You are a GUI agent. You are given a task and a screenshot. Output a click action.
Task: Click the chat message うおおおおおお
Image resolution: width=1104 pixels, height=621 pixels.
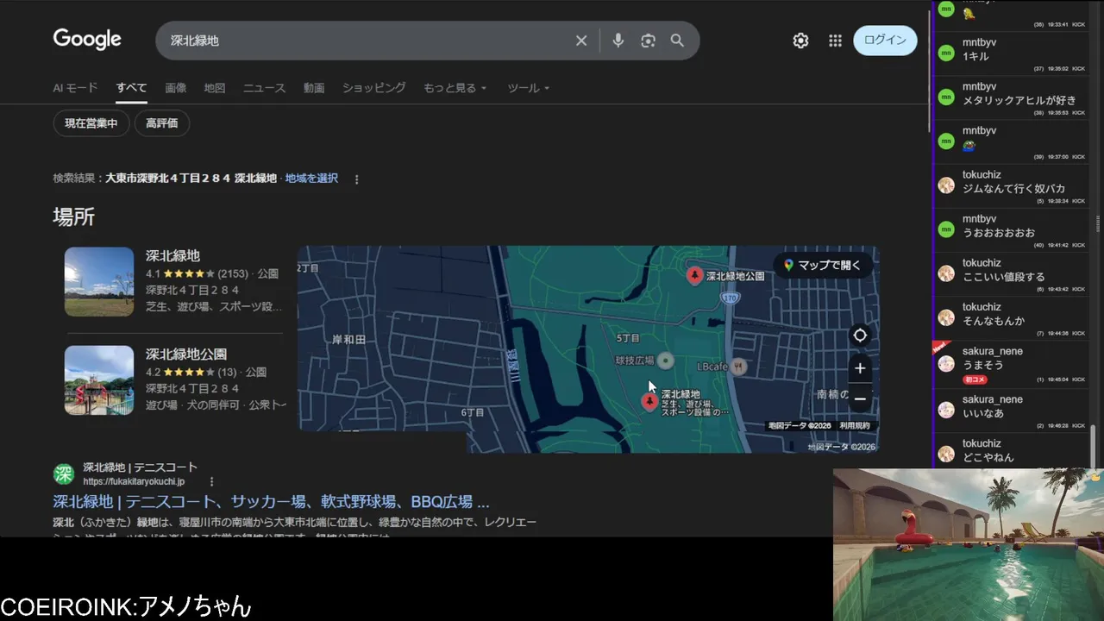[999, 233]
